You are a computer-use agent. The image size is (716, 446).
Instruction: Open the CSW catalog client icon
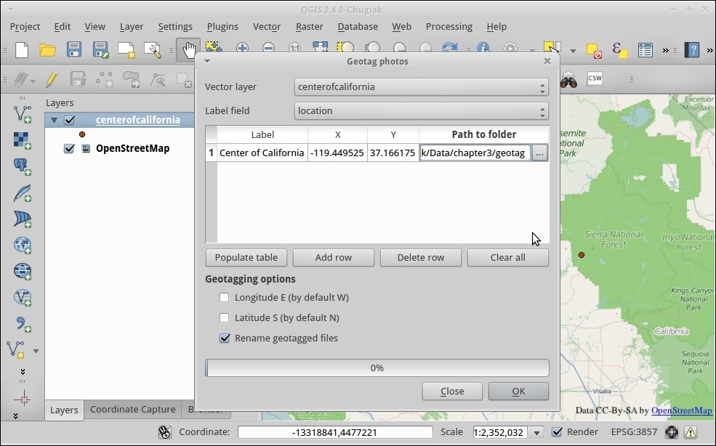pos(595,78)
